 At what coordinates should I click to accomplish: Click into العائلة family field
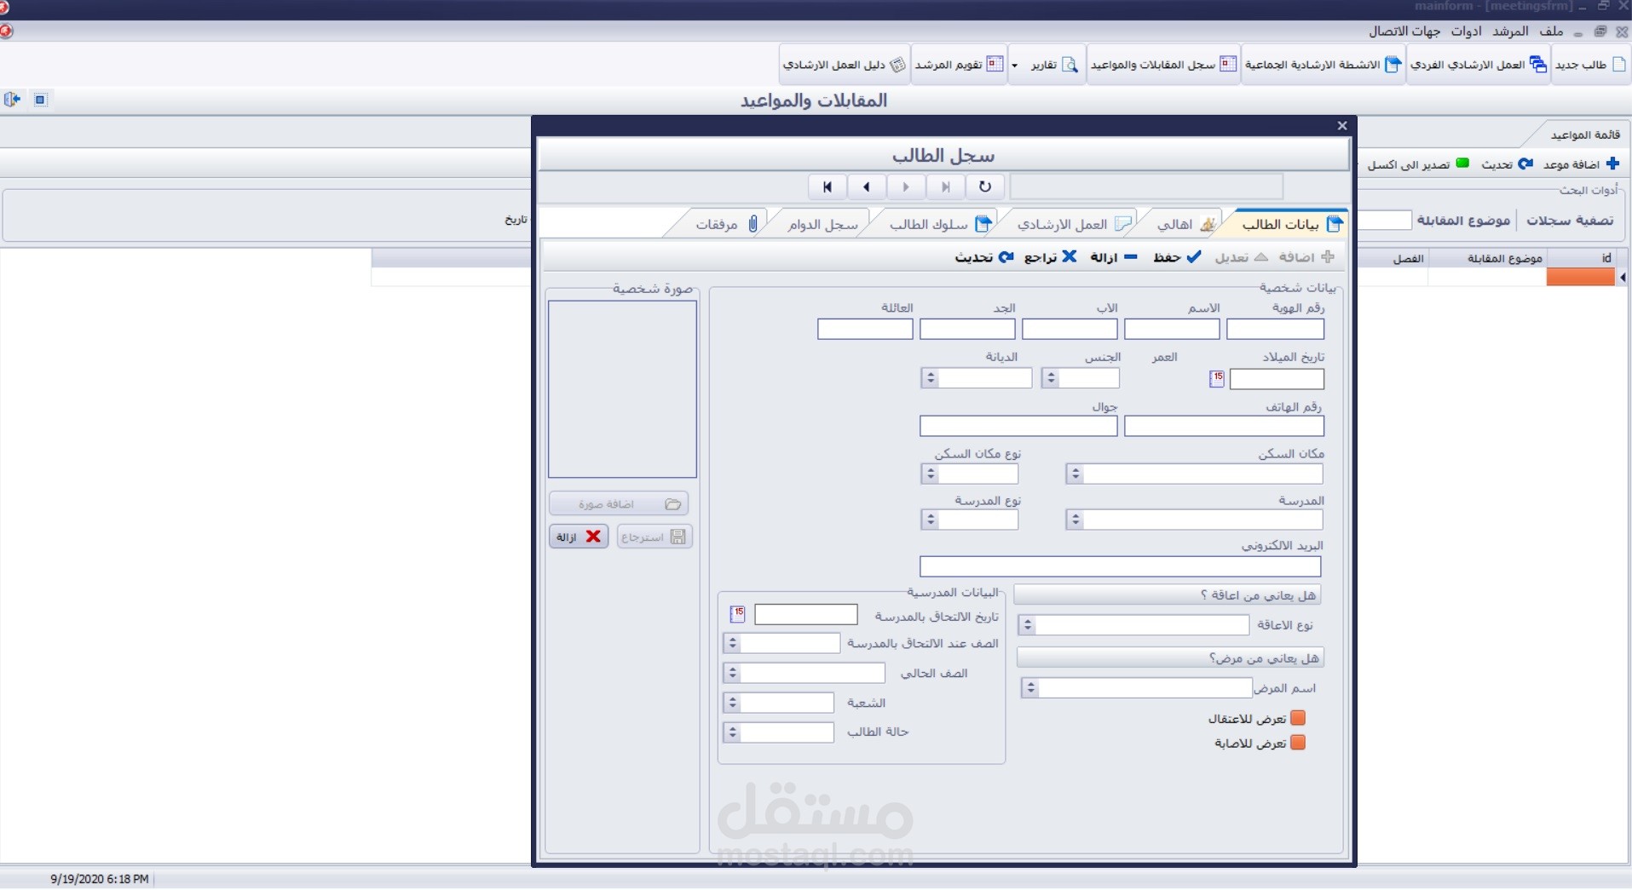coord(865,329)
